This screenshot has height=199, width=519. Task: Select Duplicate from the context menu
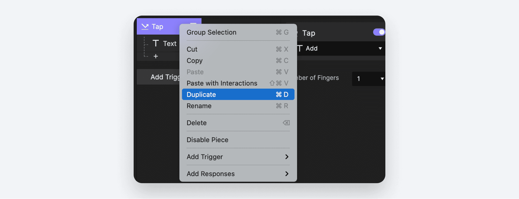201,94
